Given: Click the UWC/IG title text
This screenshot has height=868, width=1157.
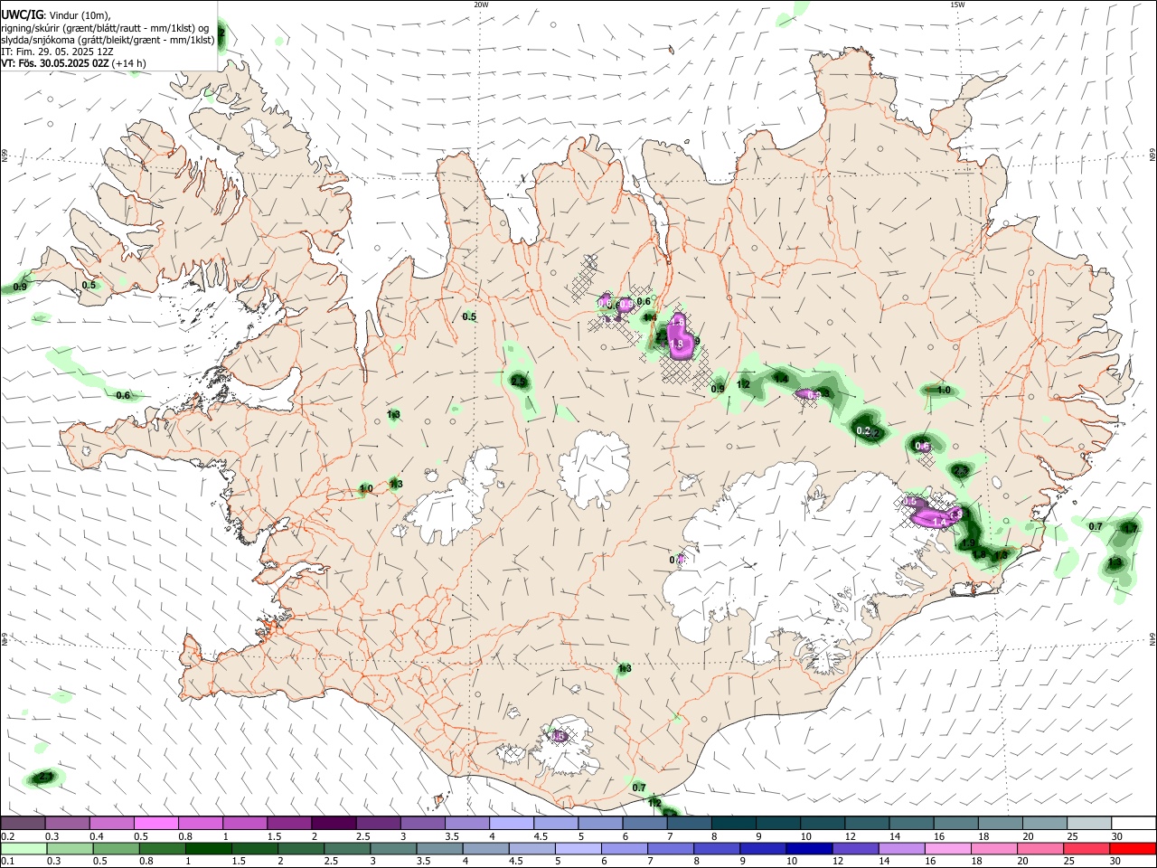Looking at the screenshot, I should coord(22,14).
